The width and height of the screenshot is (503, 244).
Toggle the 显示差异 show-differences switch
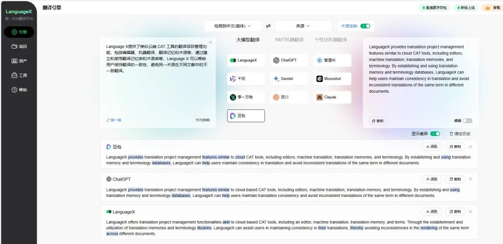coord(435,134)
